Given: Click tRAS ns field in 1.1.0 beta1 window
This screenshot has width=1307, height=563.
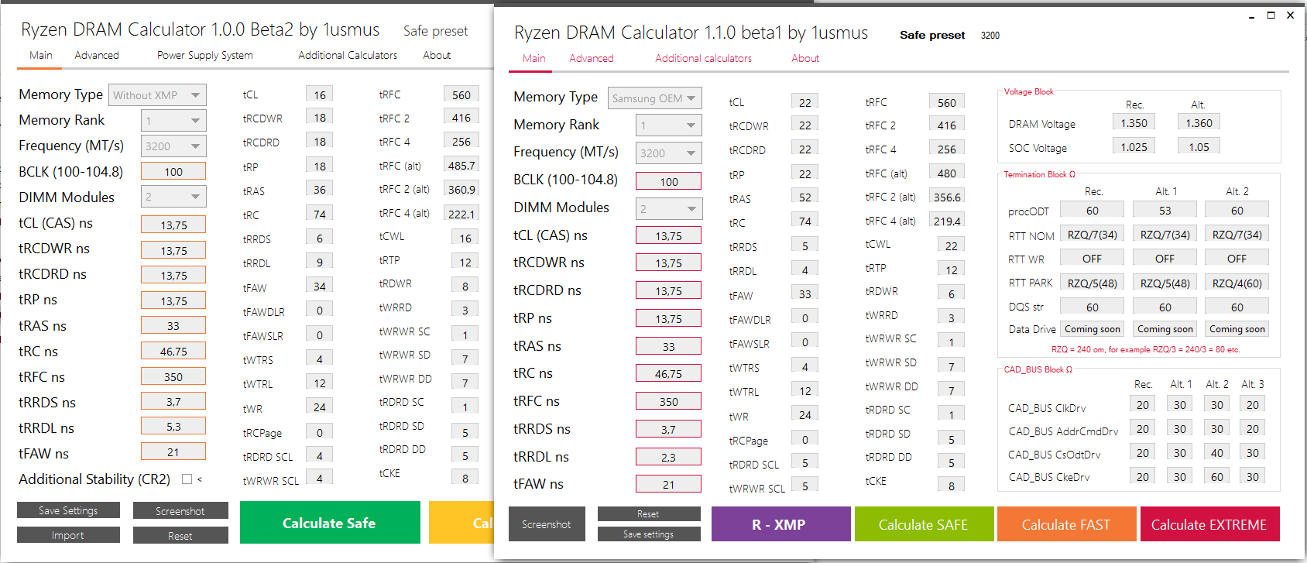Looking at the screenshot, I should (x=669, y=346).
